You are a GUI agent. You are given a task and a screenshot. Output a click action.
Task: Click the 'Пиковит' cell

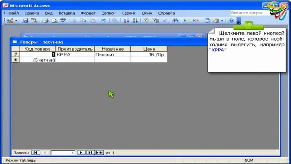pyautogui.click(x=112, y=55)
